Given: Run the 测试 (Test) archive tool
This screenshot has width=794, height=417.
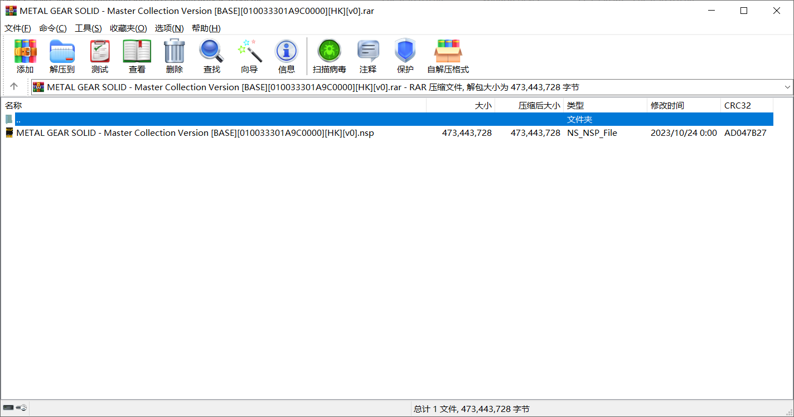Looking at the screenshot, I should coord(100,52).
